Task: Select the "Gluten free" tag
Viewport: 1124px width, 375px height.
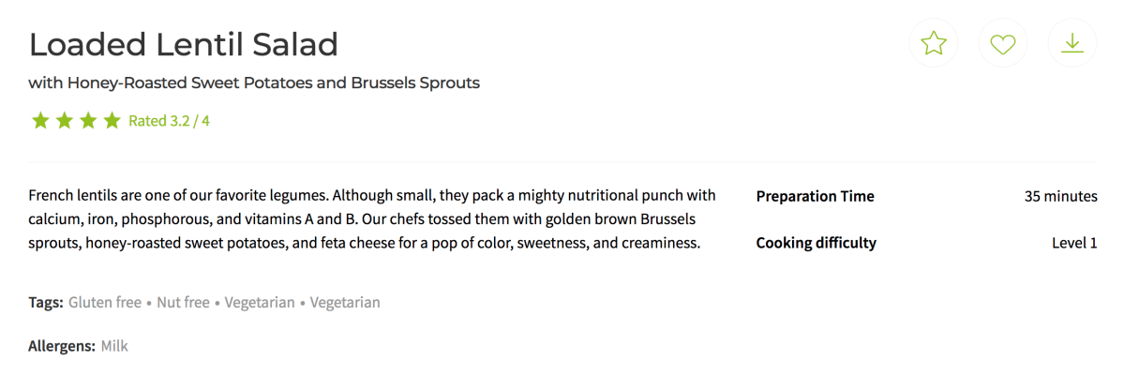Action: coord(105,303)
